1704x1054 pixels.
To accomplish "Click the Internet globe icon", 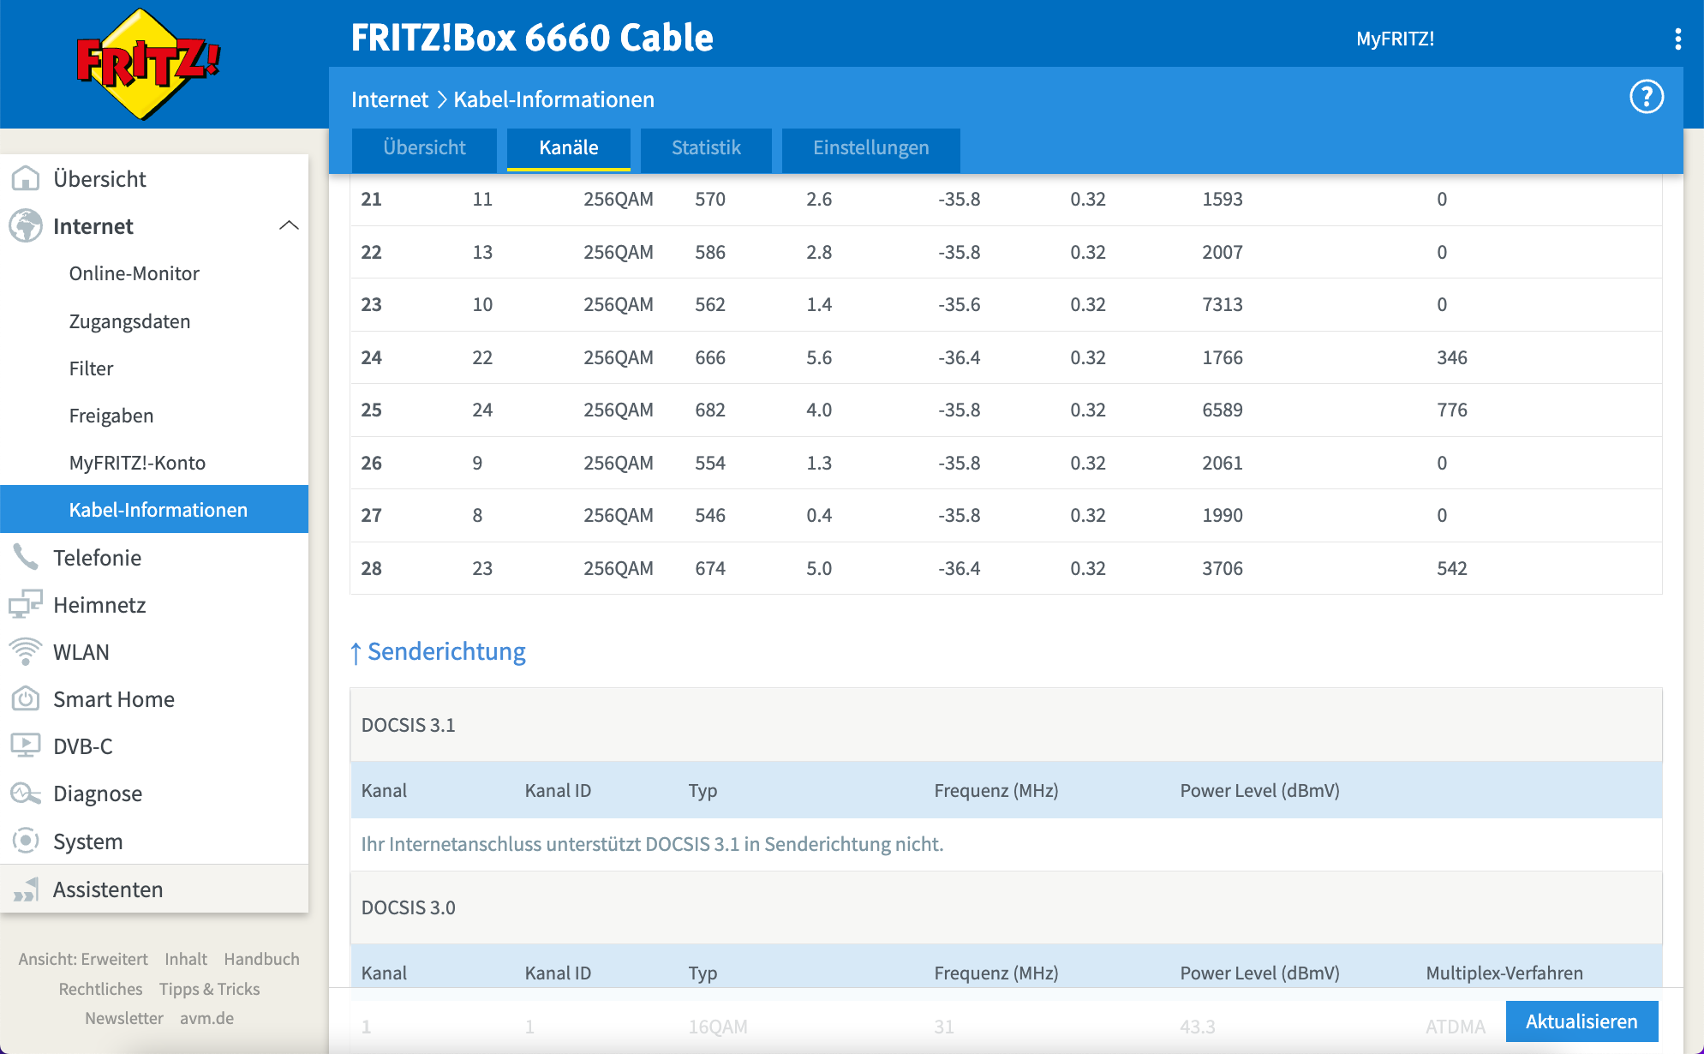I will point(26,225).
